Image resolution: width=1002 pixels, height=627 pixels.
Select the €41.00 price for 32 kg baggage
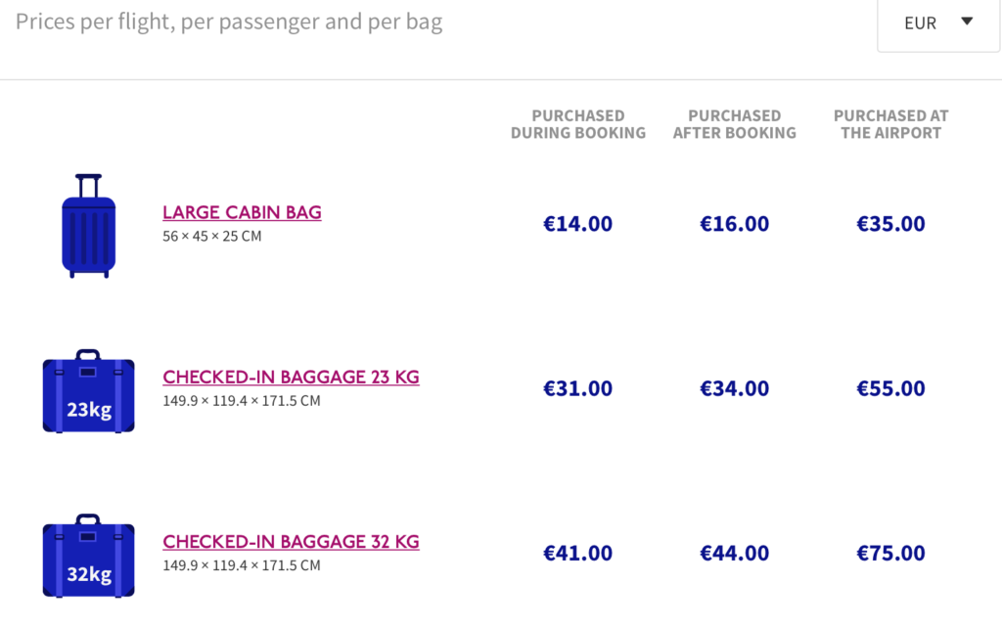pyautogui.click(x=577, y=553)
